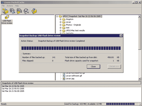Screen dimensions: 142x106
Task: Minimize the Cruzer PocketCache window
Action: [133, 2]
